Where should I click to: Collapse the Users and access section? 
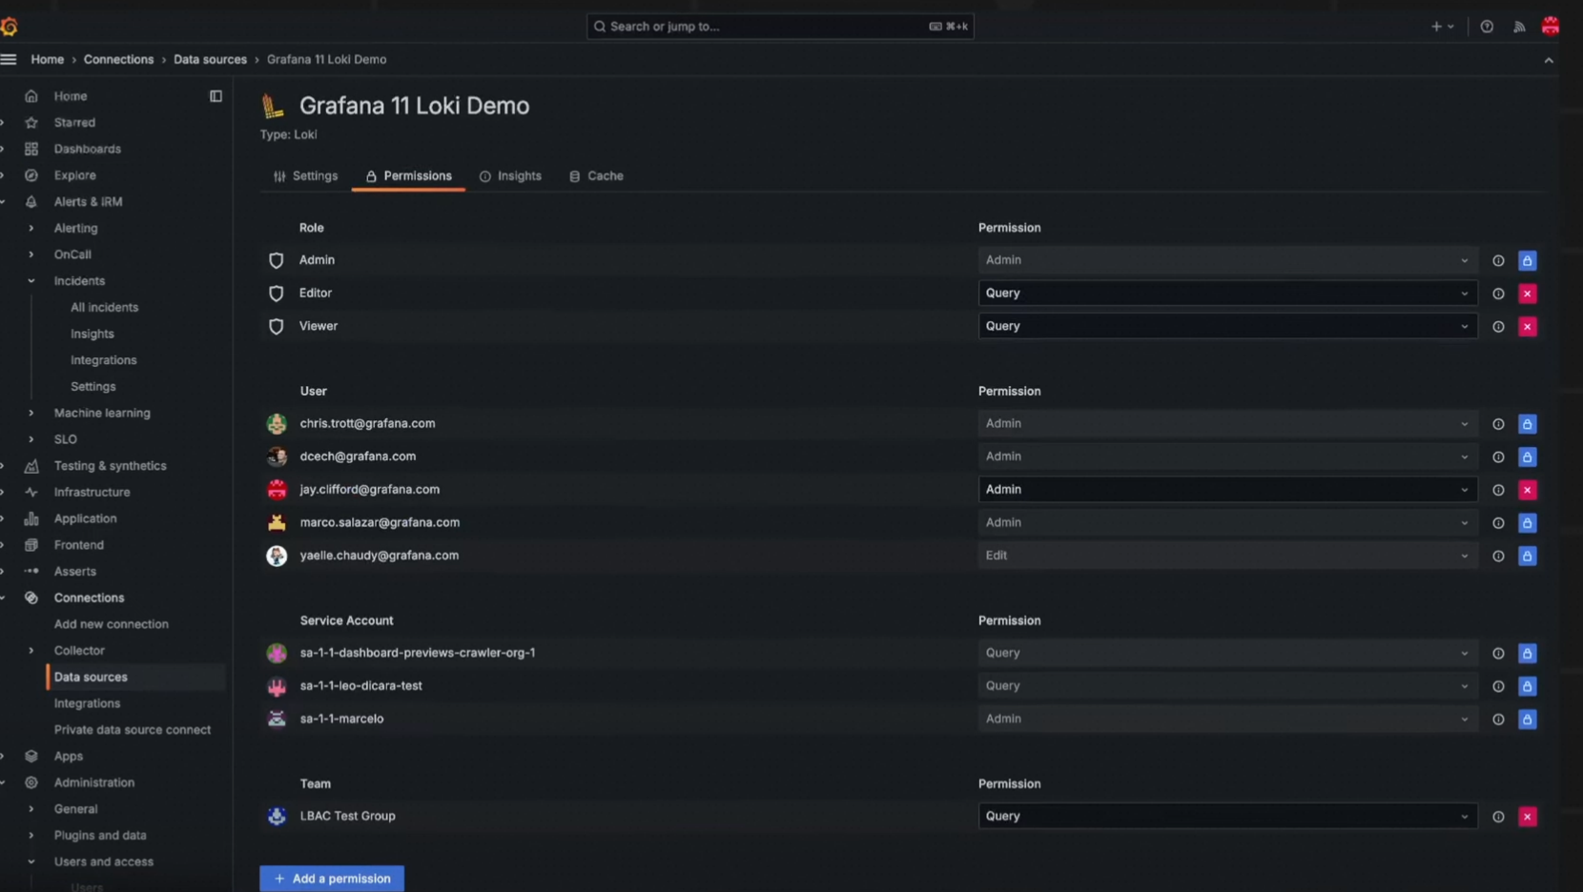[x=31, y=862]
